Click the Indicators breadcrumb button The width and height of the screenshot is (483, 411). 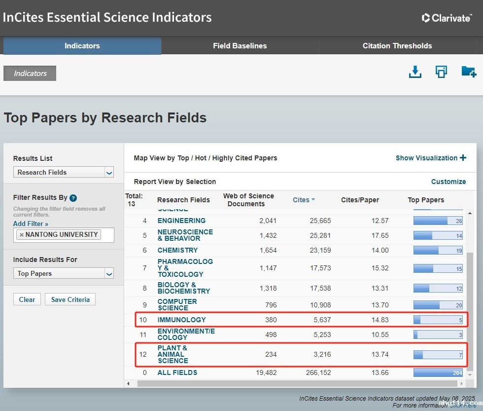[30, 74]
